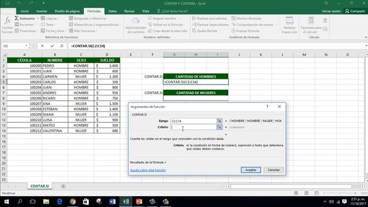Open Ayuda sobre esta función link
The height and width of the screenshot is (207, 368).
point(148,170)
